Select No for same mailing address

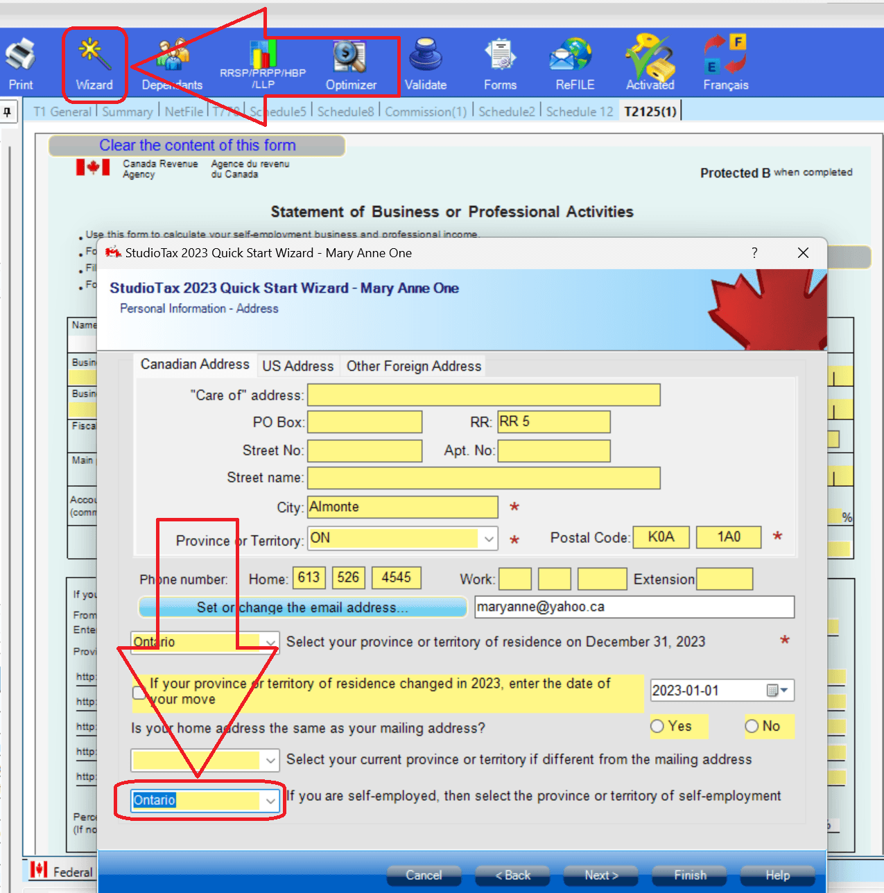click(752, 727)
